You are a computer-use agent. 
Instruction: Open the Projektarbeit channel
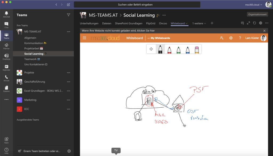(x=34, y=48)
